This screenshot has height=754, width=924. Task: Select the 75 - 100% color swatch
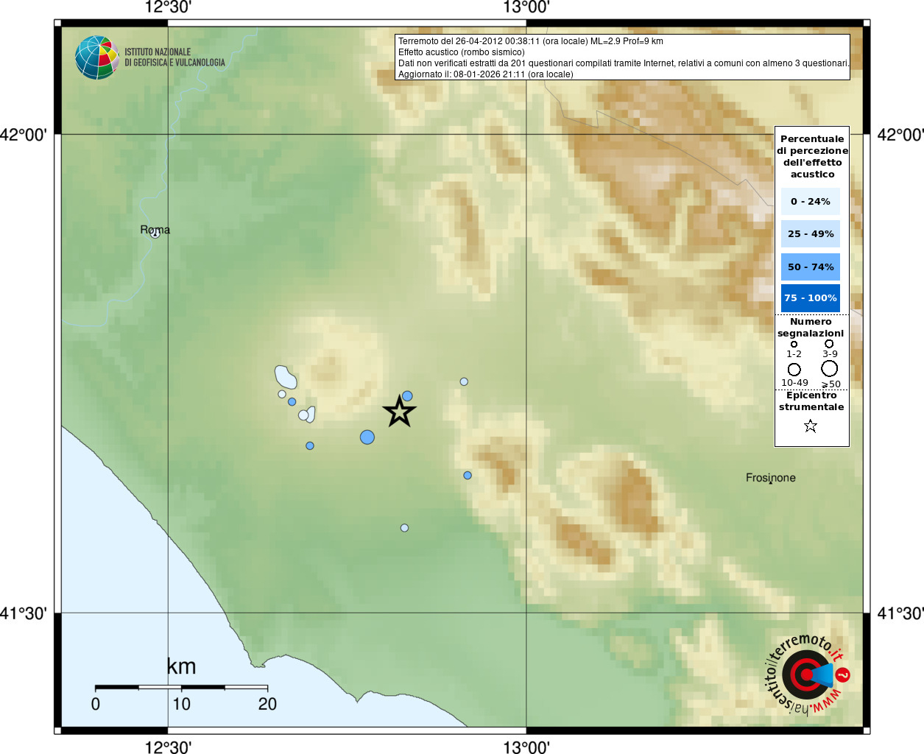811,298
